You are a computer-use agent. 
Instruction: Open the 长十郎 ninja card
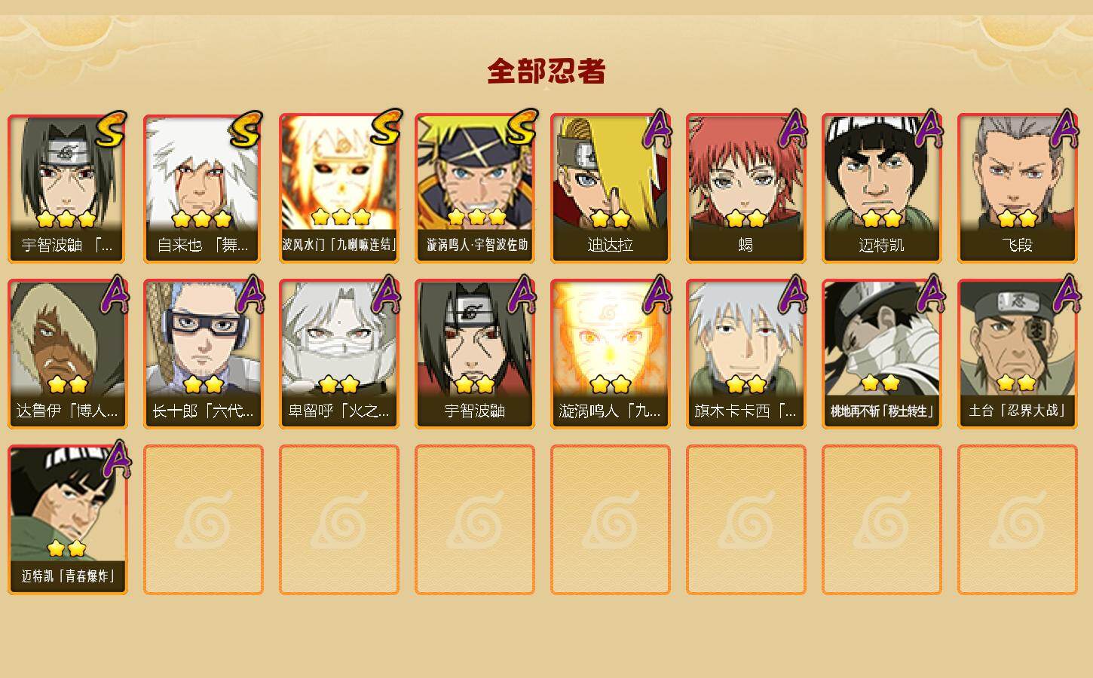click(x=204, y=354)
